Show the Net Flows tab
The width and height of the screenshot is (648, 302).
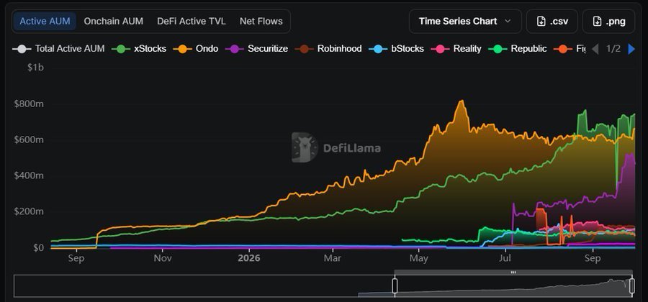point(261,21)
